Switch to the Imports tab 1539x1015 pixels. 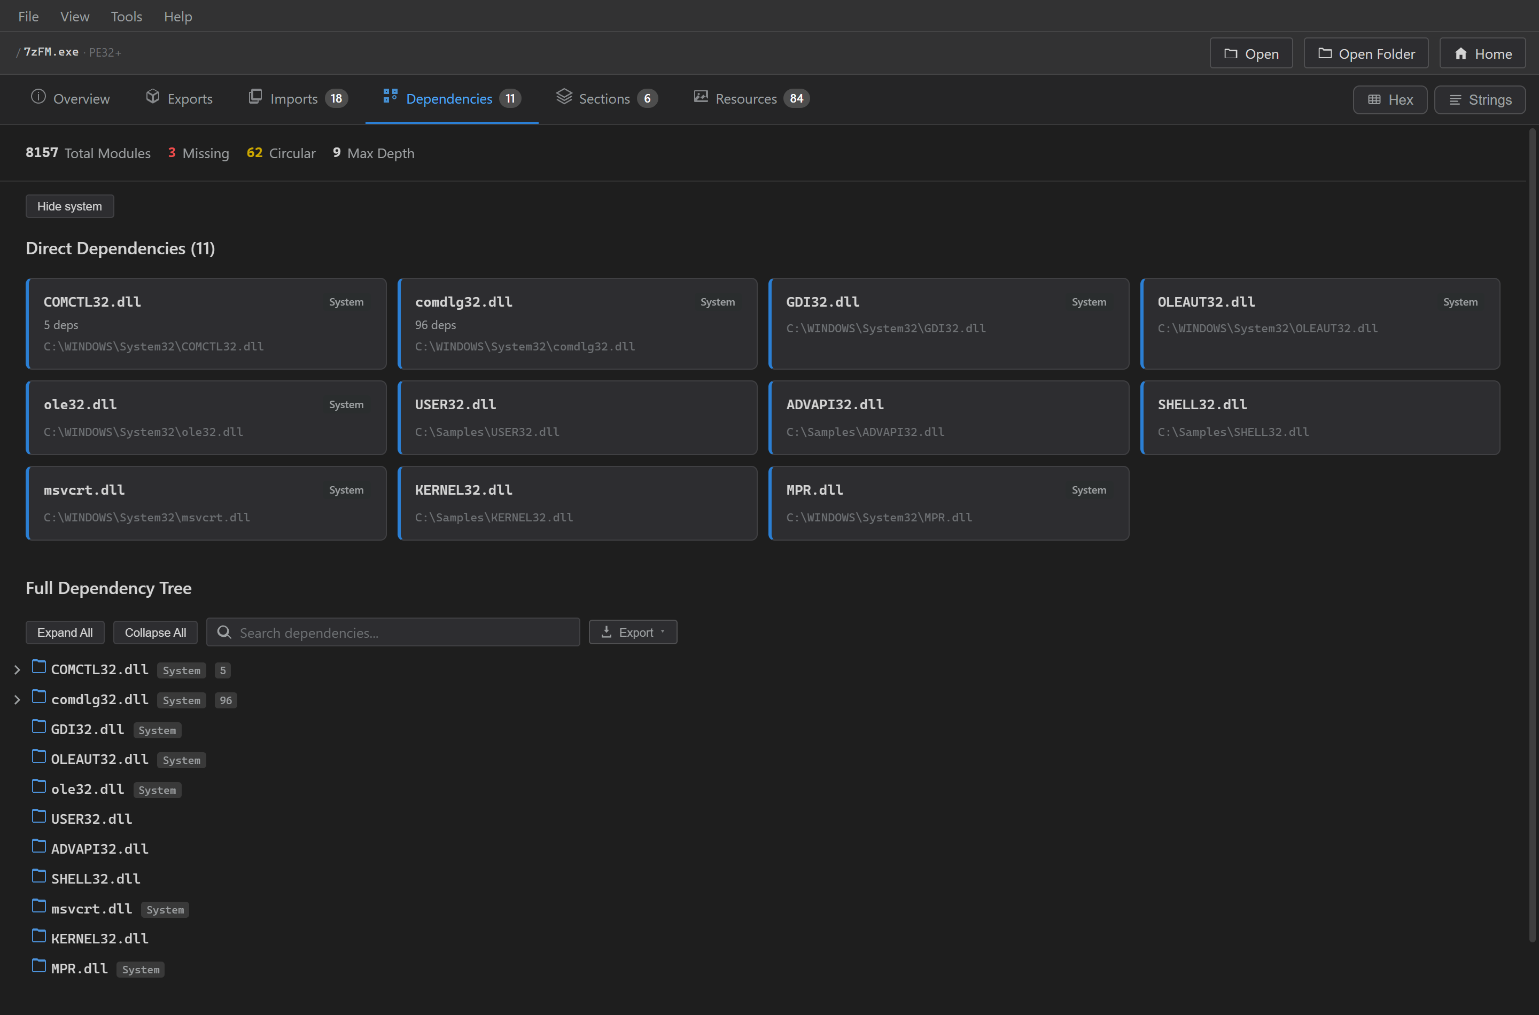299,98
